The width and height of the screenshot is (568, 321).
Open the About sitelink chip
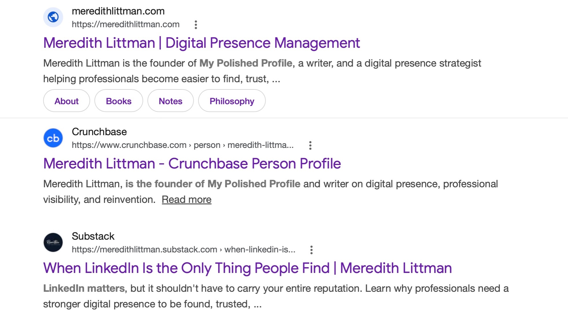67,101
